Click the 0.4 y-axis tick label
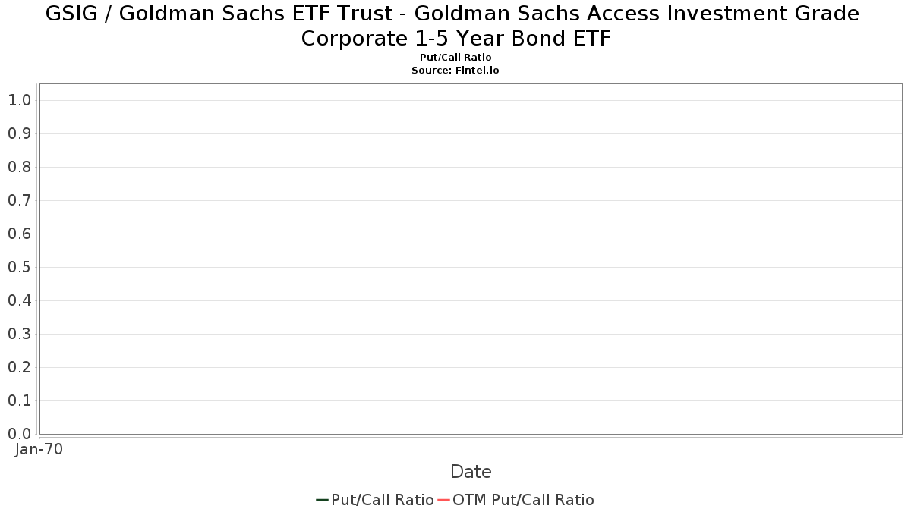Screen dimensions: 911x512 pos(19,300)
